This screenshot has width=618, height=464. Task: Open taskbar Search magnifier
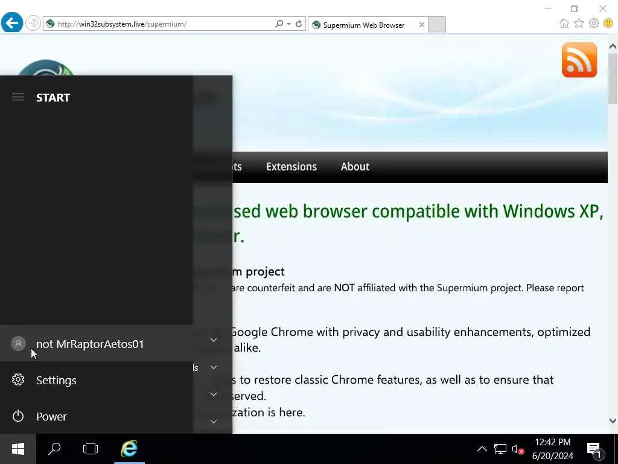click(x=54, y=449)
